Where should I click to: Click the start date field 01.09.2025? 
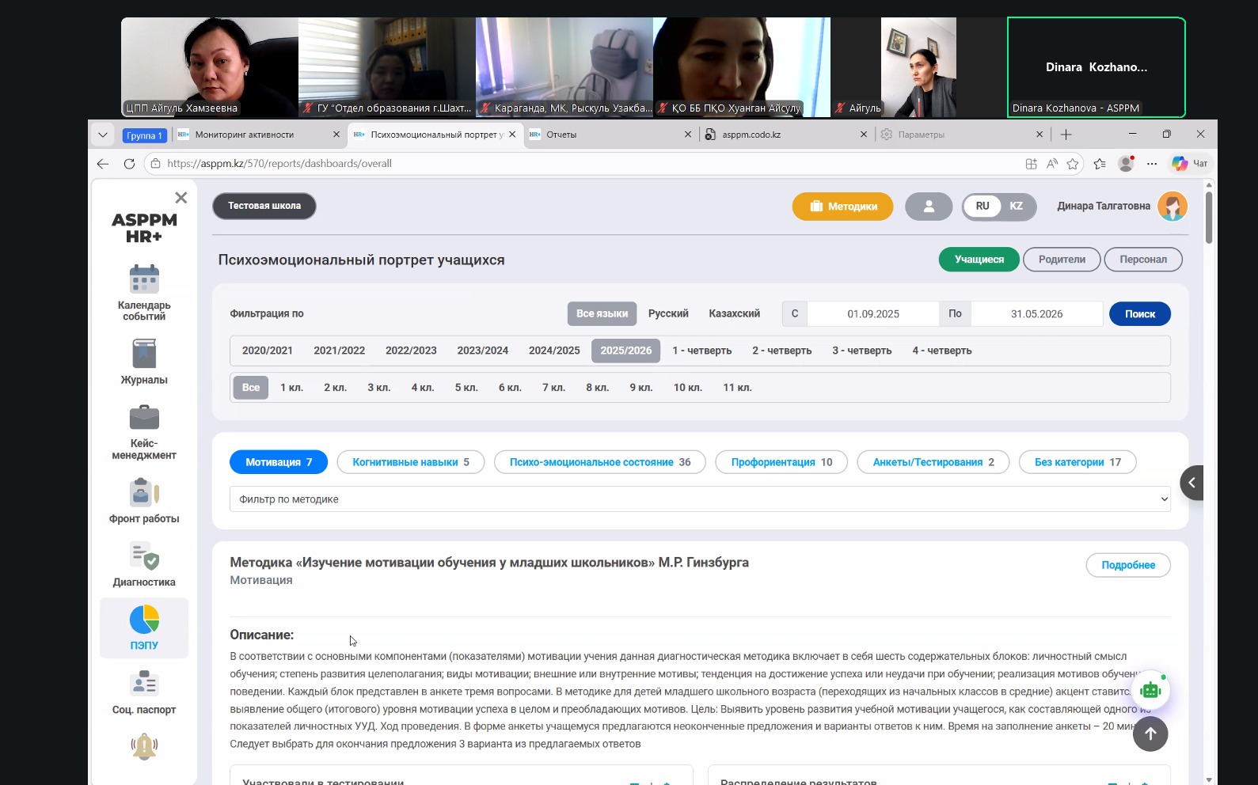pos(872,314)
